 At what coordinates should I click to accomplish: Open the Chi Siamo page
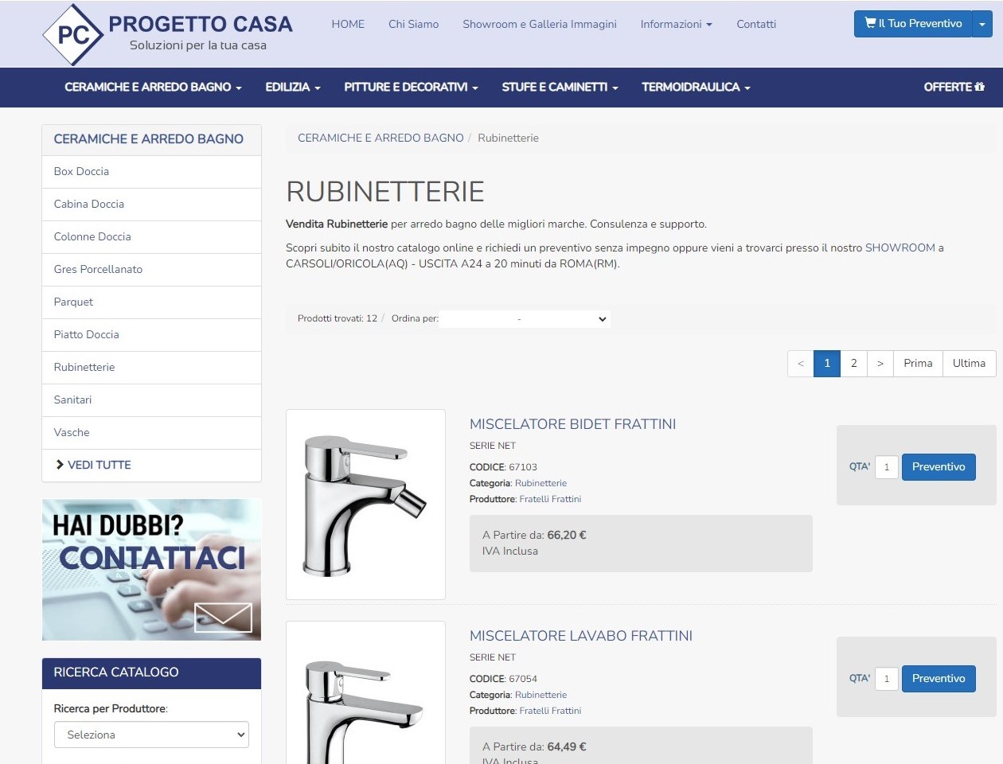pyautogui.click(x=413, y=24)
